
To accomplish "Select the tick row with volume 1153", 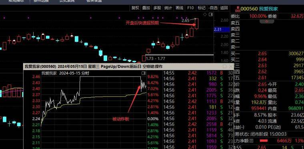I will 198,101.
